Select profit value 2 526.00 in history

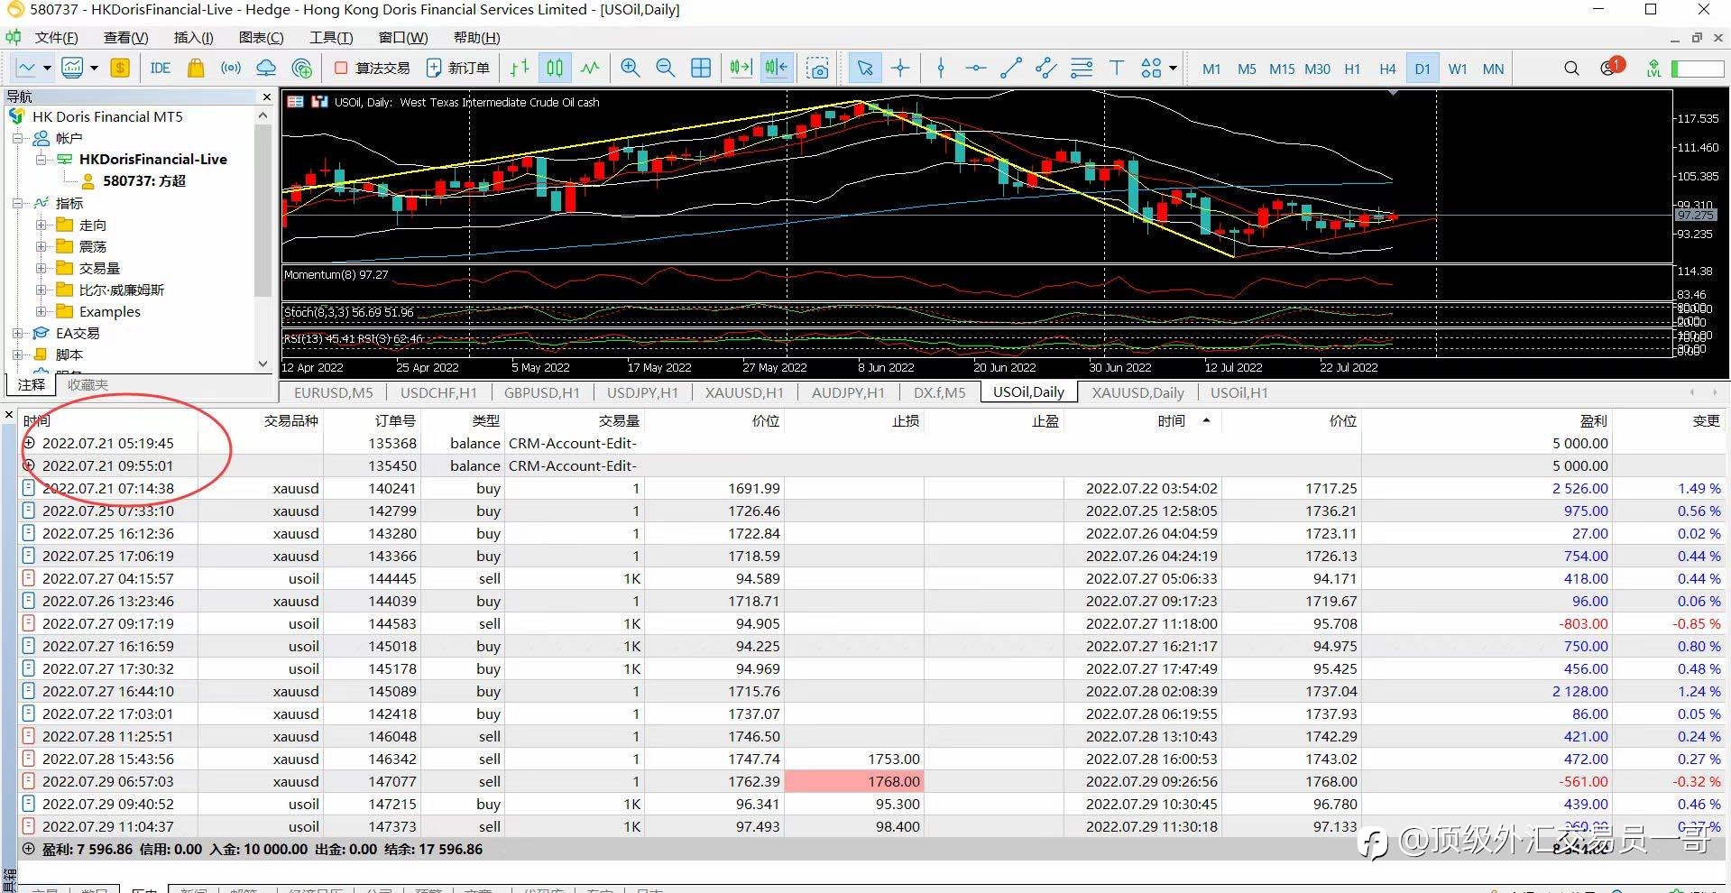click(x=1579, y=488)
